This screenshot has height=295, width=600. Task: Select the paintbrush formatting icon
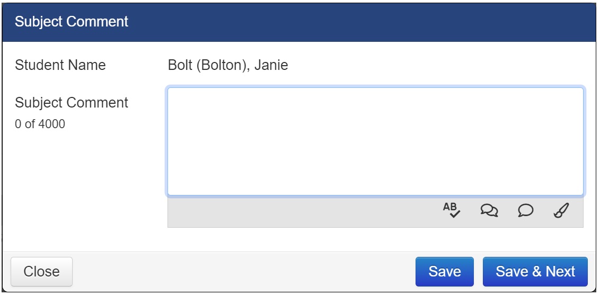click(x=561, y=211)
